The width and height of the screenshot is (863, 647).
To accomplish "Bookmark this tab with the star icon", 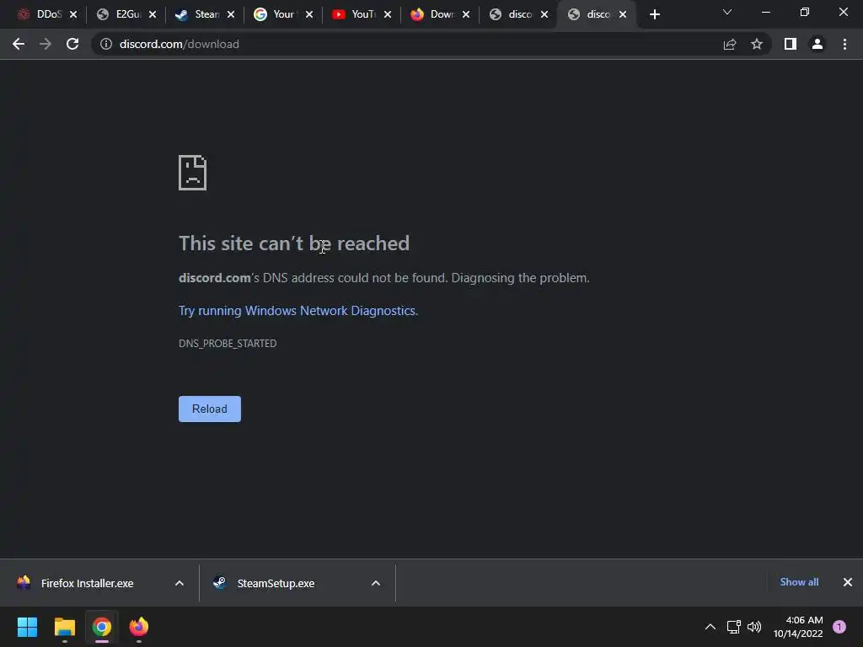I will point(757,44).
